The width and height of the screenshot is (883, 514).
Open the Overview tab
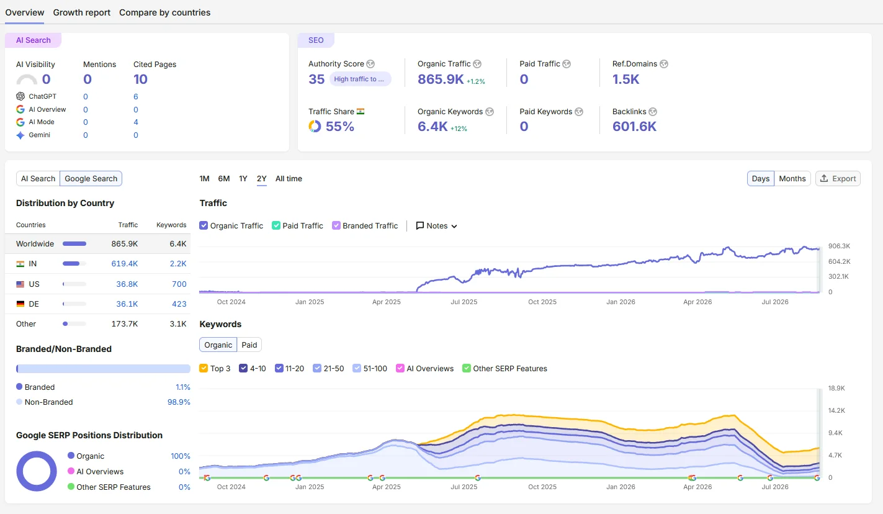coord(25,12)
